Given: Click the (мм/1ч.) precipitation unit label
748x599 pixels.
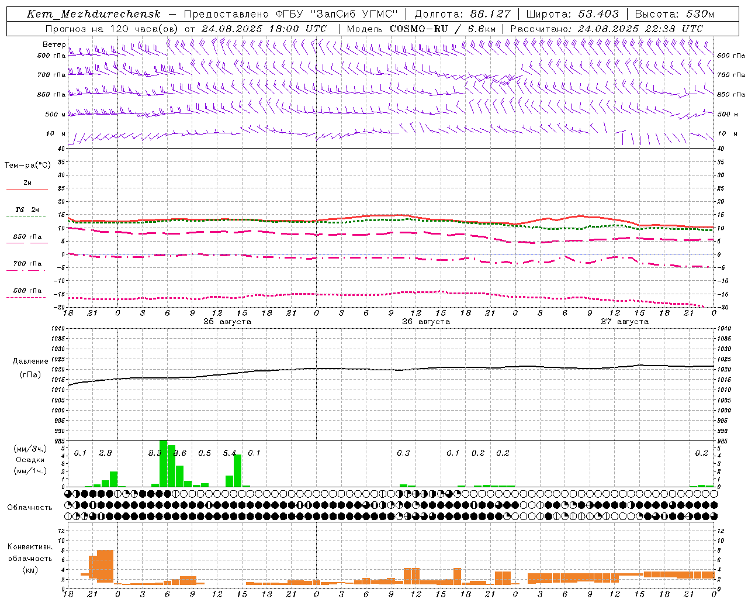Looking at the screenshot, I should [30, 471].
